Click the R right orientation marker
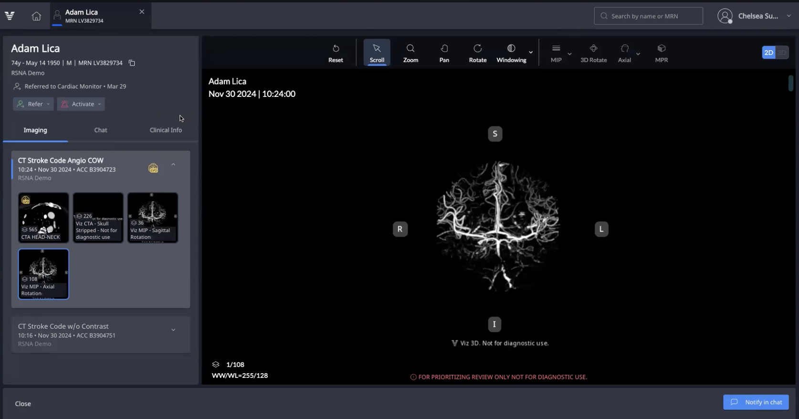799x419 pixels. (400, 229)
